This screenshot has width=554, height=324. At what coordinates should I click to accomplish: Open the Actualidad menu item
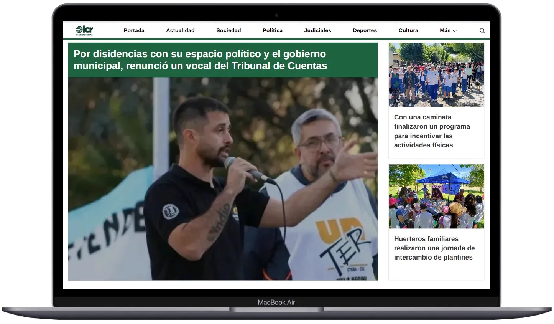(x=180, y=31)
